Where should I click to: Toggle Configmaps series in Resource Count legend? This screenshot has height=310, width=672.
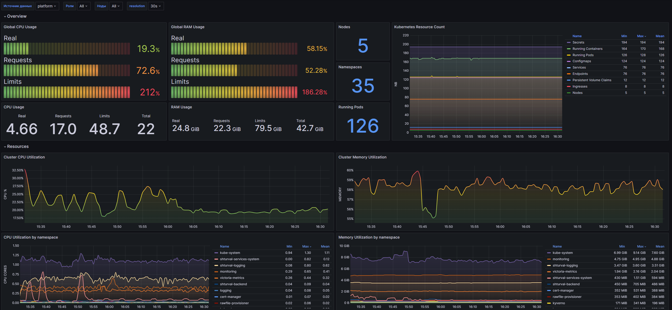(x=582, y=61)
